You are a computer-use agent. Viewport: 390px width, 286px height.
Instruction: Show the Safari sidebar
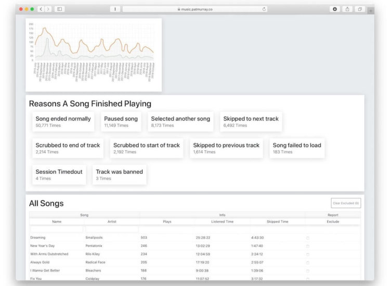click(x=59, y=9)
